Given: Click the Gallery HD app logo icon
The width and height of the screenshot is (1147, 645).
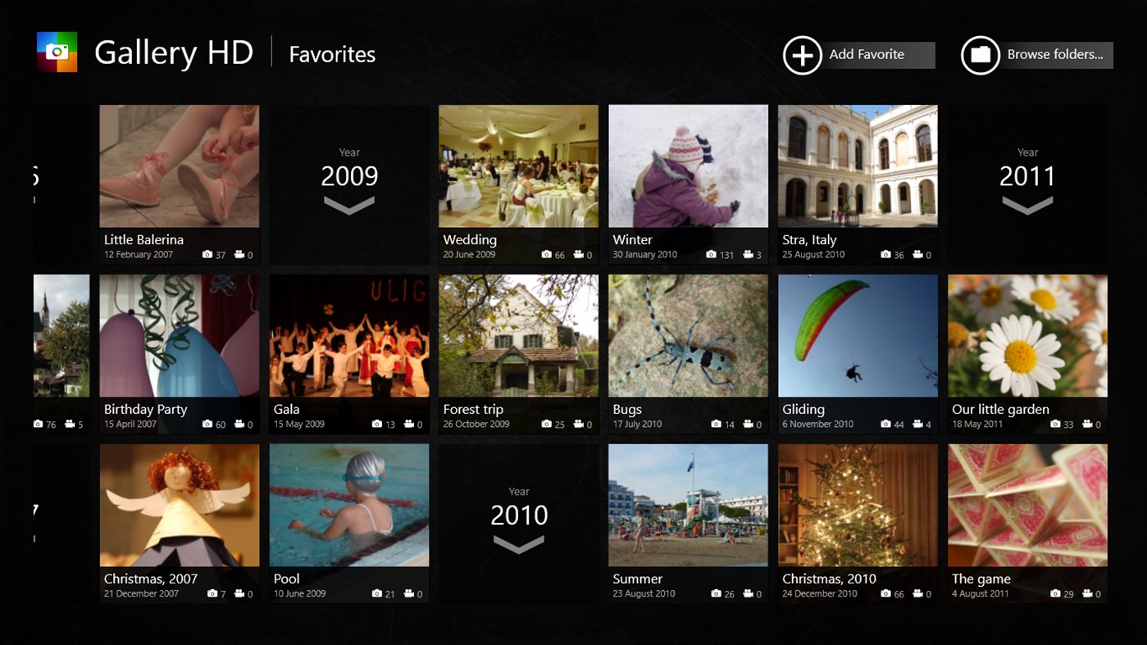Looking at the screenshot, I should 56,52.
